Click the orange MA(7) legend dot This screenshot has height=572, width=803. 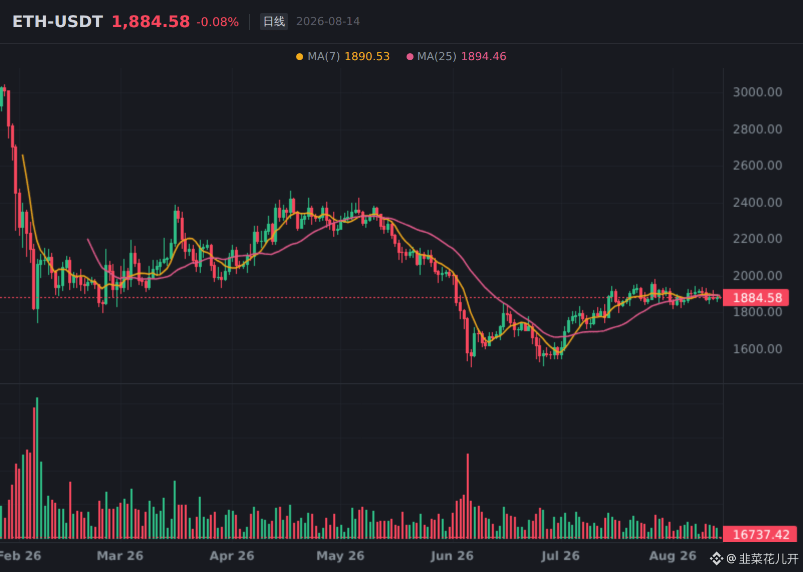tap(300, 57)
